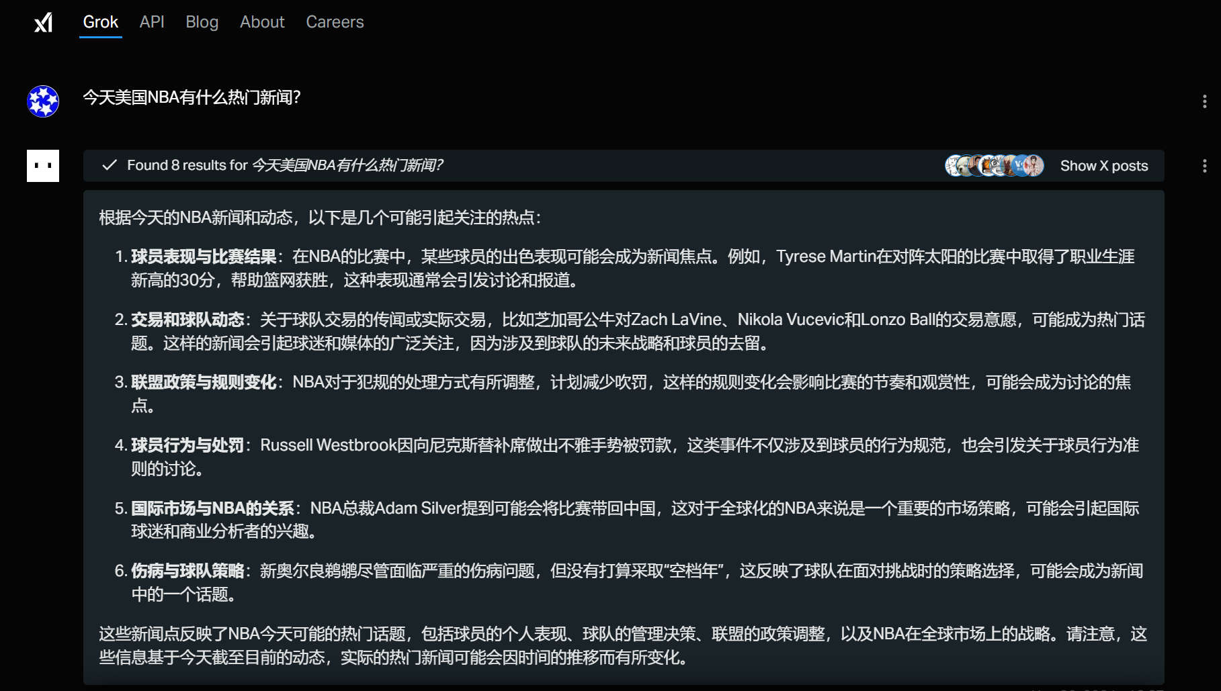Click the intro line "根据今天的NBA新闻和动态"
1221x691 pixels.
(x=320, y=218)
